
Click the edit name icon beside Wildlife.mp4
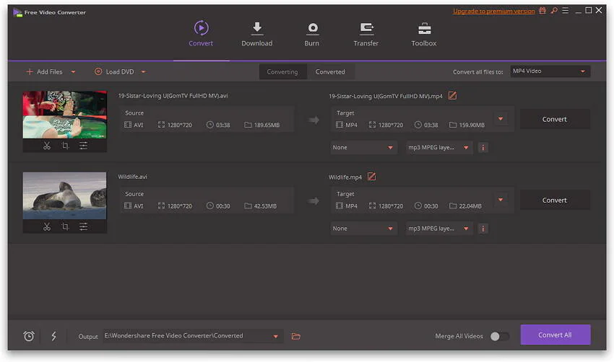coord(371,177)
